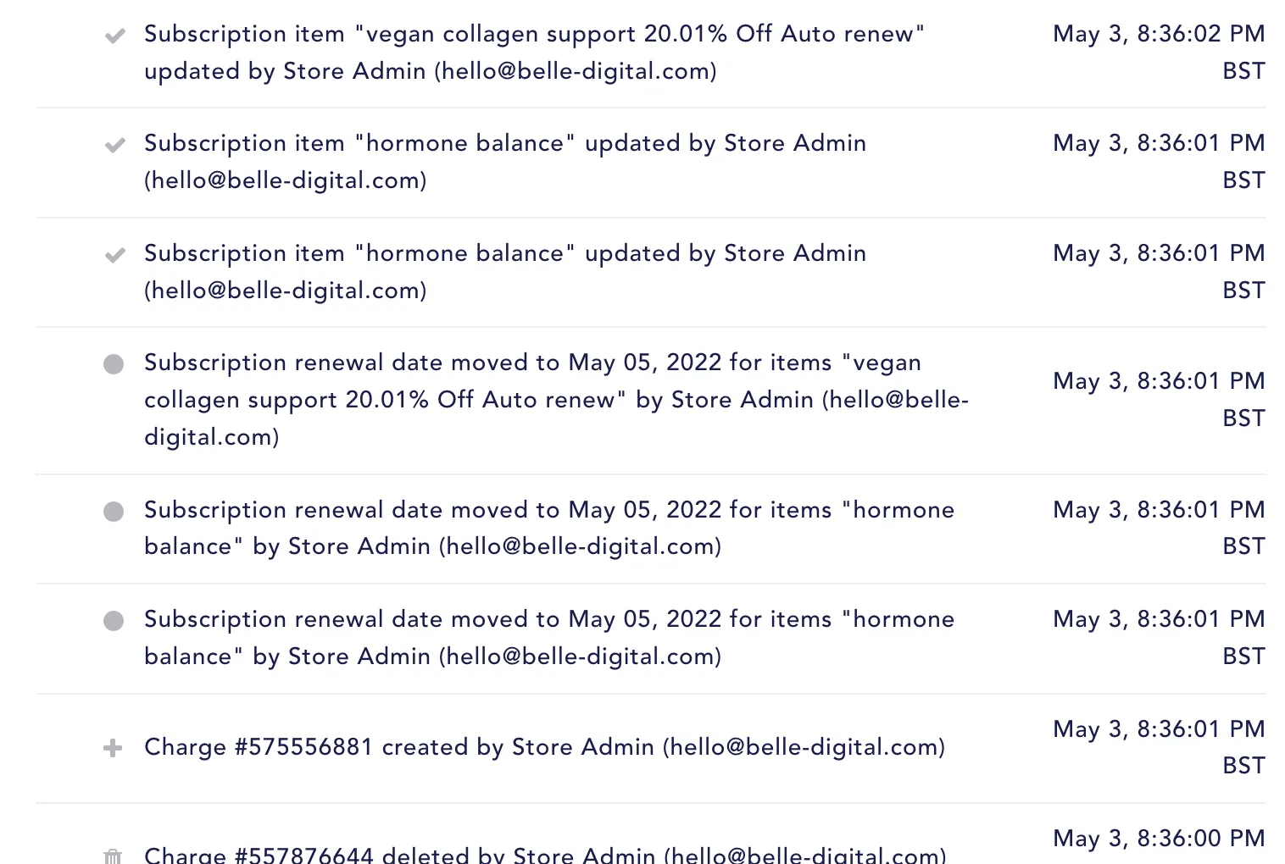The width and height of the screenshot is (1285, 864).
Task: Open second hormone balance item updated entry text
Action: click(505, 272)
